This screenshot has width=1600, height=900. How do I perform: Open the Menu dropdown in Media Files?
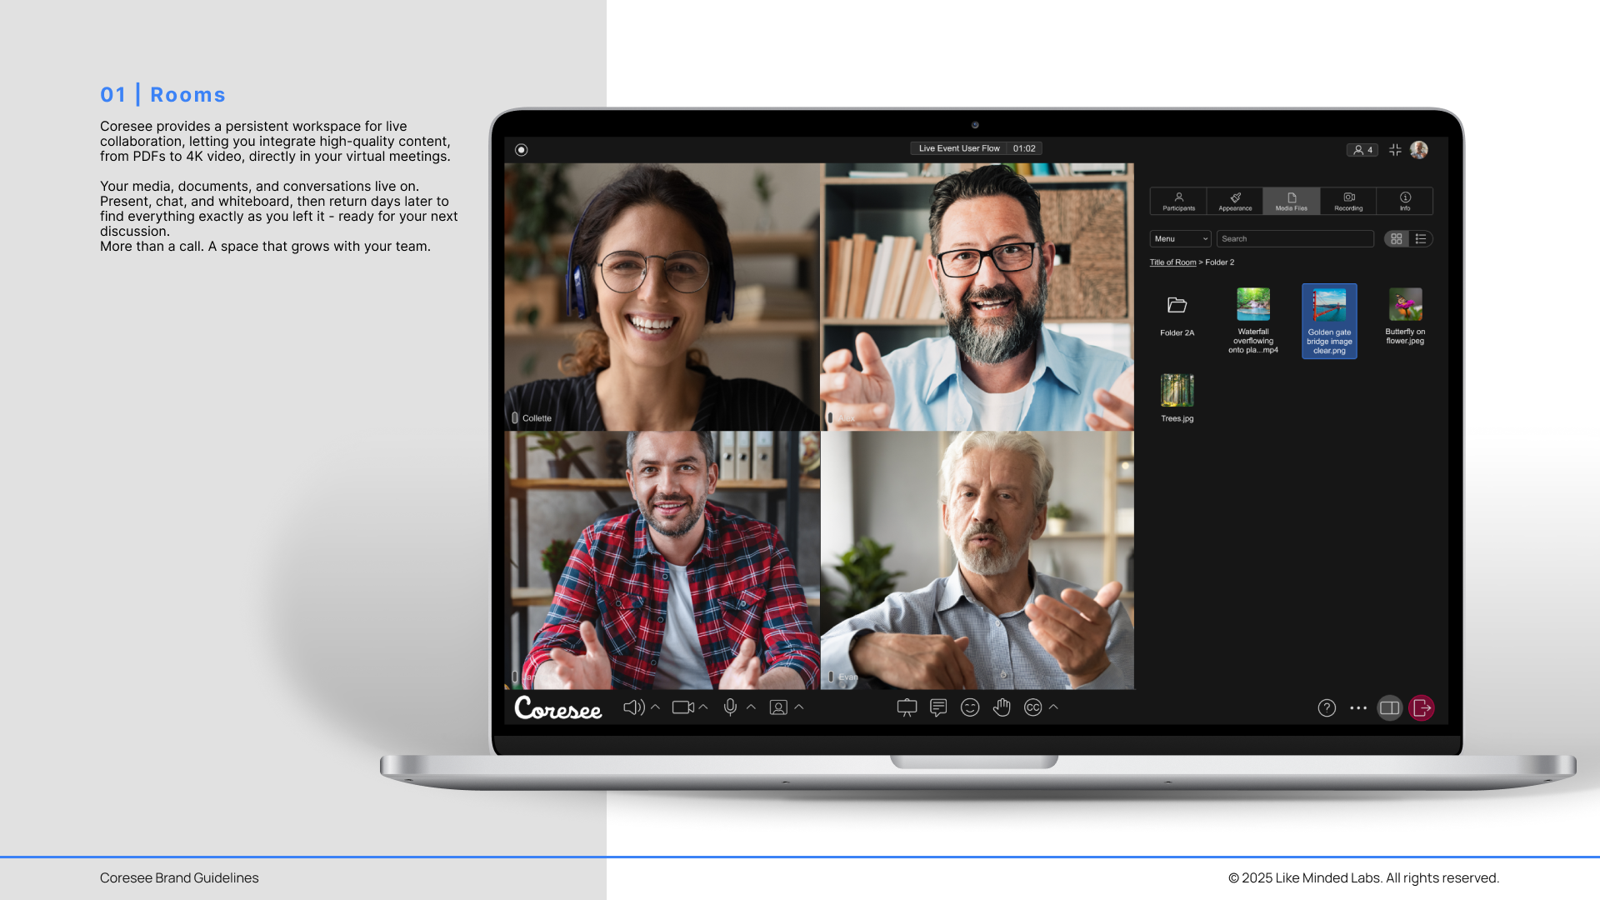point(1180,239)
